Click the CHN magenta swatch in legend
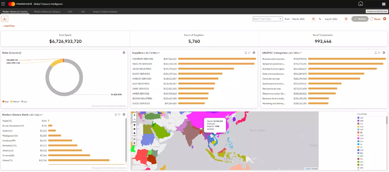The width and height of the screenshot is (389, 172). 359,138
